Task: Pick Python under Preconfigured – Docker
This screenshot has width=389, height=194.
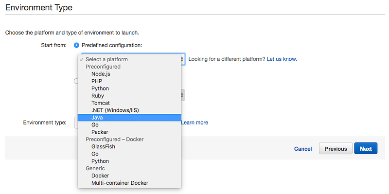Action: click(129, 161)
